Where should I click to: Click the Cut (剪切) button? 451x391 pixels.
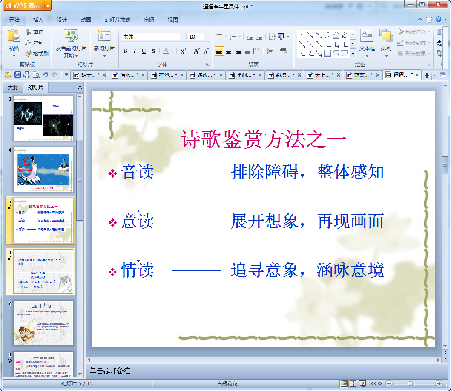pyautogui.click(x=34, y=32)
